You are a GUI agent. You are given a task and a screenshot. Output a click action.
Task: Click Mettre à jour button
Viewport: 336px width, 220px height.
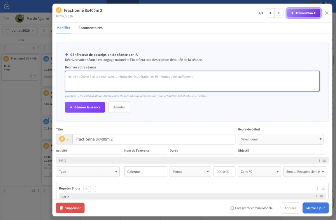[315, 208]
